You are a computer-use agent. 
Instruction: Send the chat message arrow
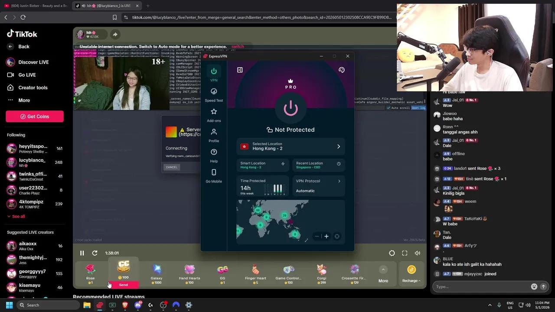pos(543,286)
